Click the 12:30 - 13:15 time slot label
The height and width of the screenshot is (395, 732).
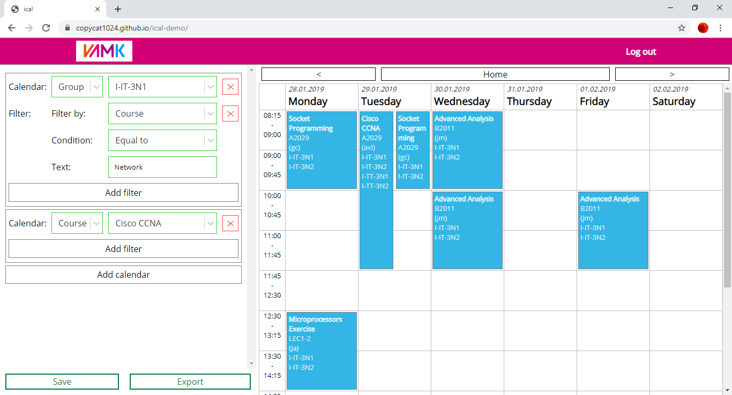pos(272,325)
